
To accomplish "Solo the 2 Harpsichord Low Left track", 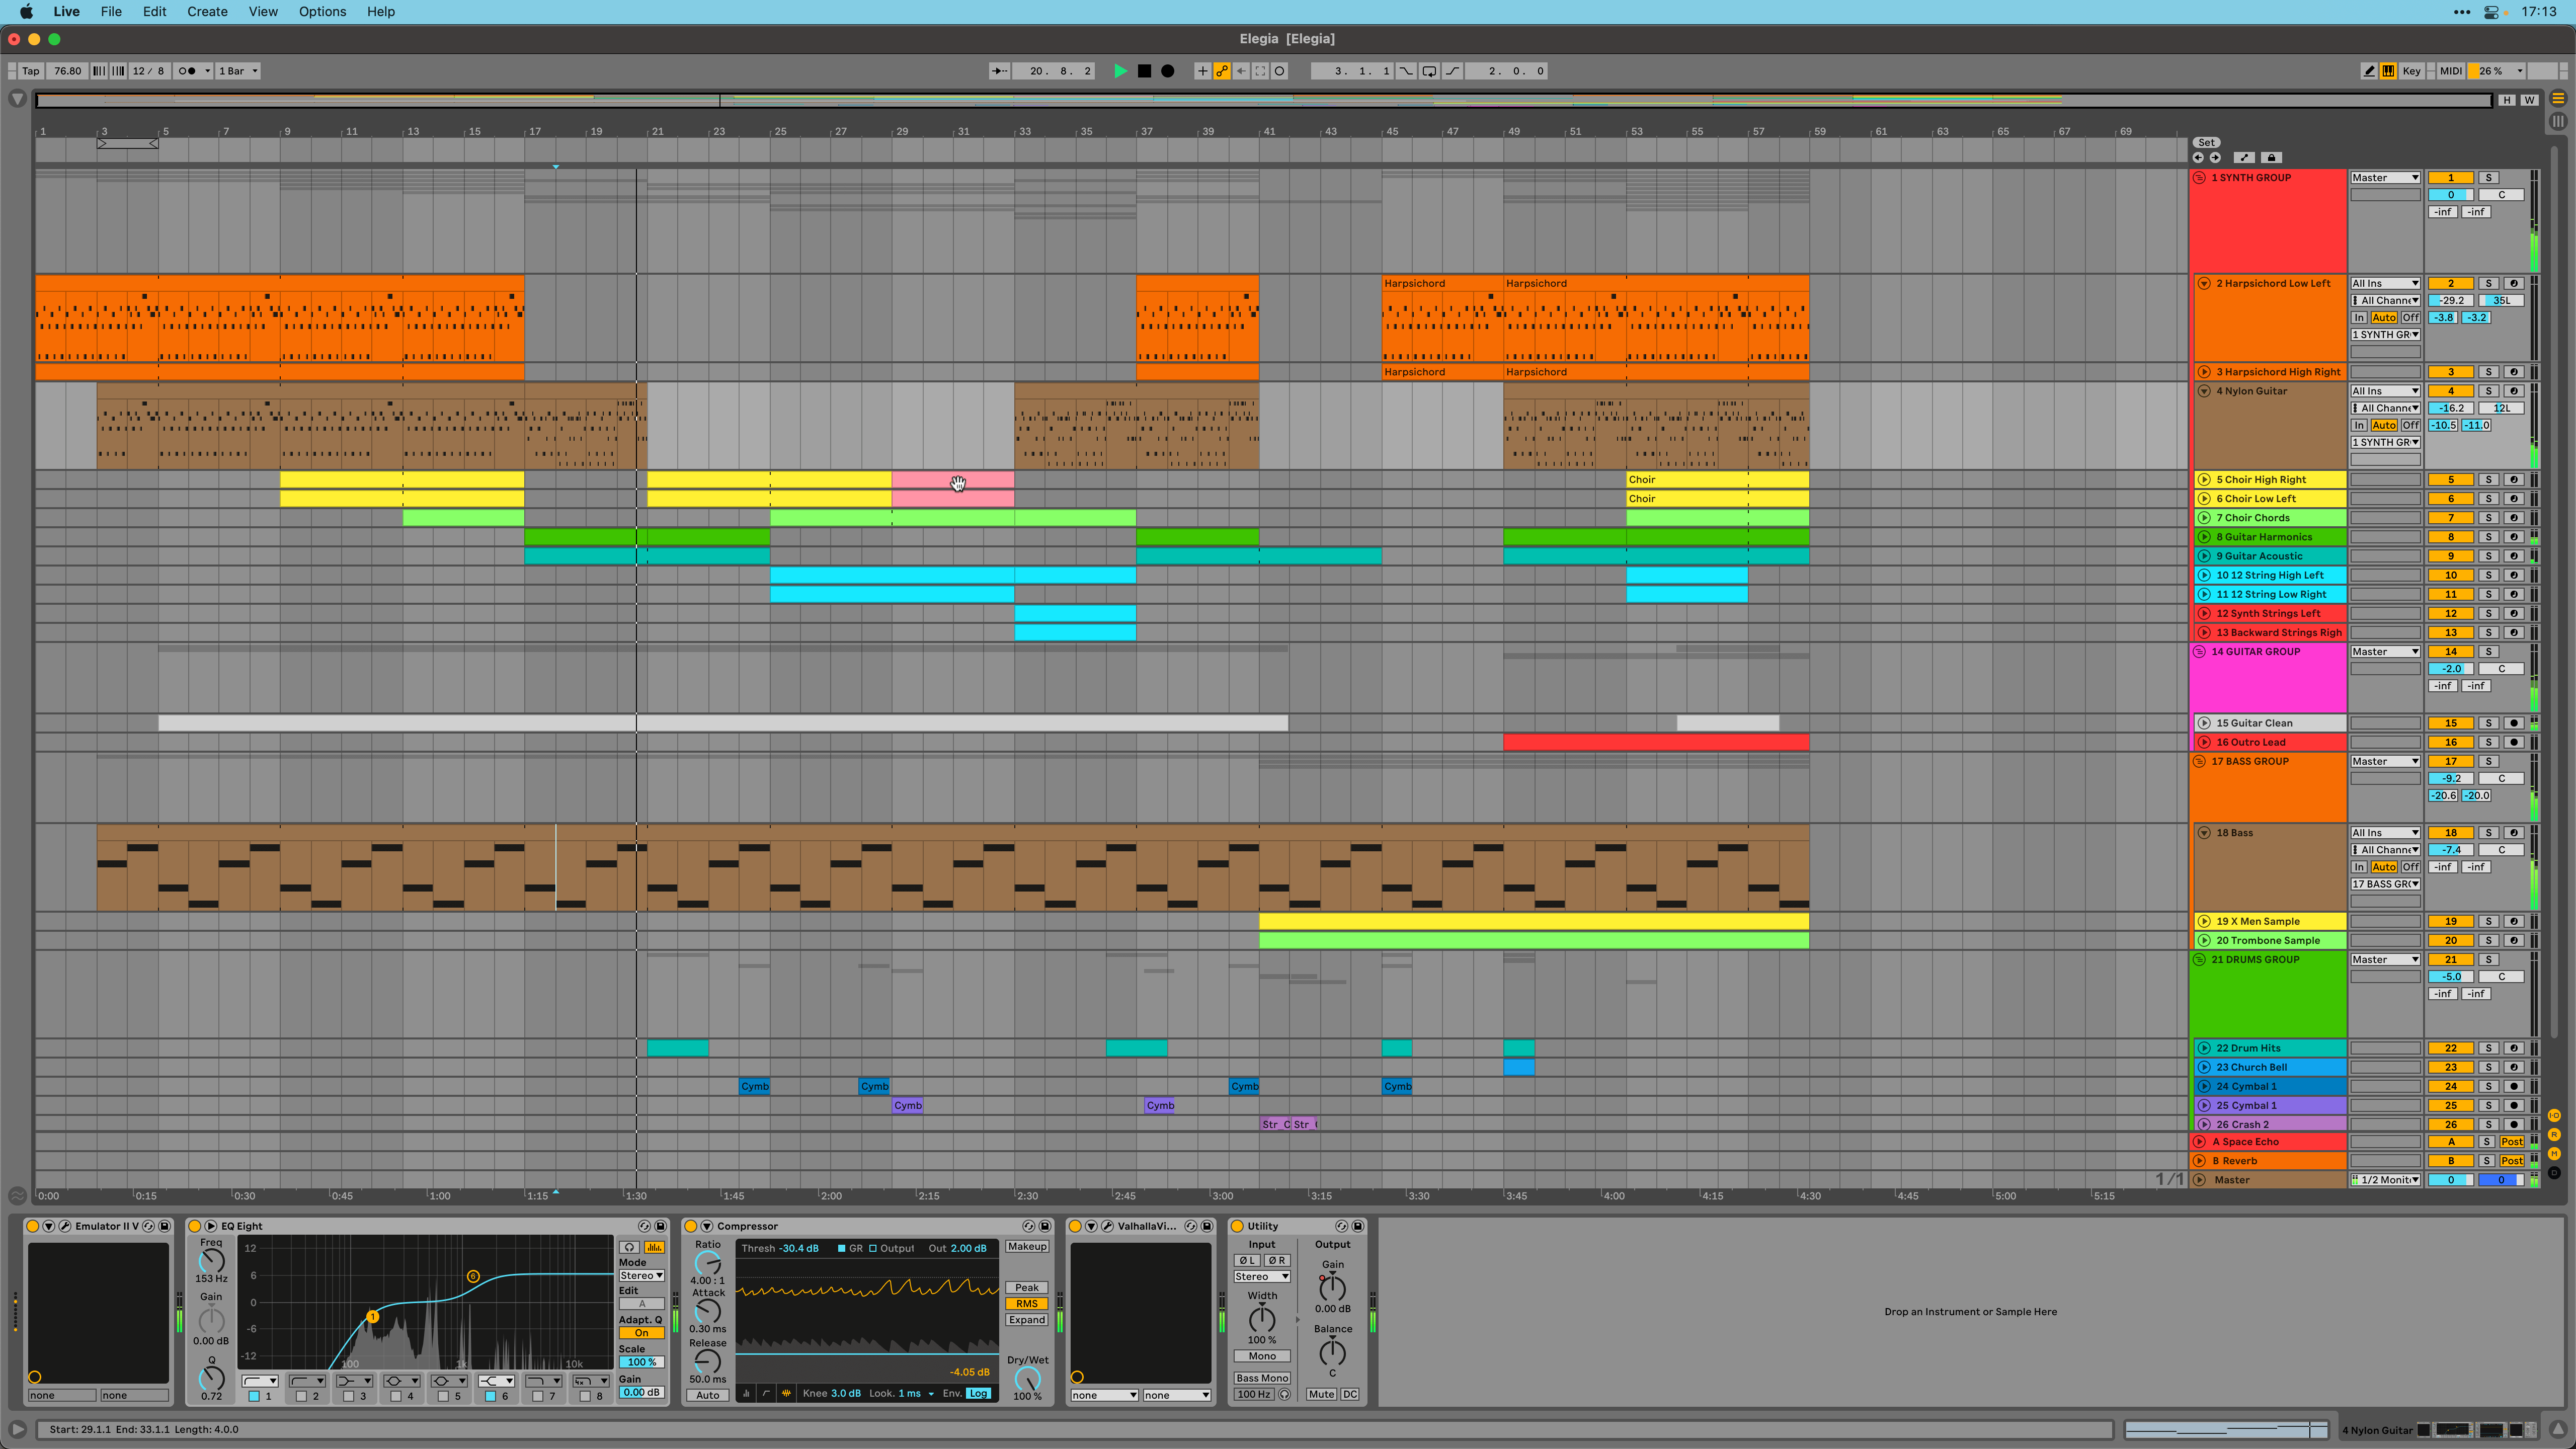I will tap(2489, 283).
